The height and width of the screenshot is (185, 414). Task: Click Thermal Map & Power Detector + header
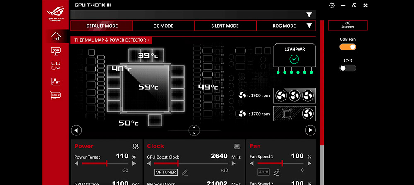pos(111,40)
